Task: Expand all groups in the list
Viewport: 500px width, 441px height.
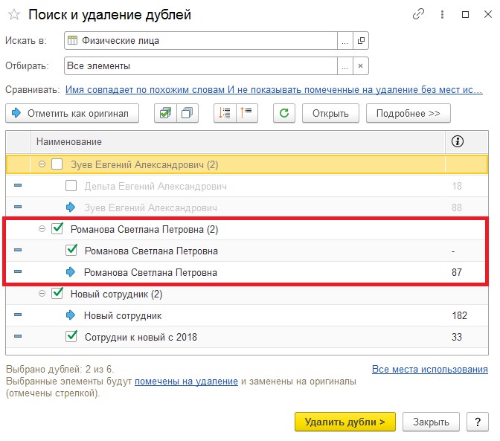Action: 225,114
